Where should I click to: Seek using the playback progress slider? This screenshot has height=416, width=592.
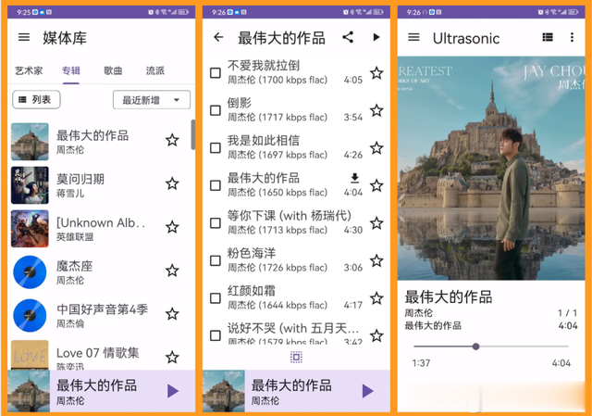[491, 347]
